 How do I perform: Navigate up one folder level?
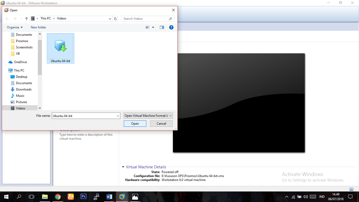27,18
